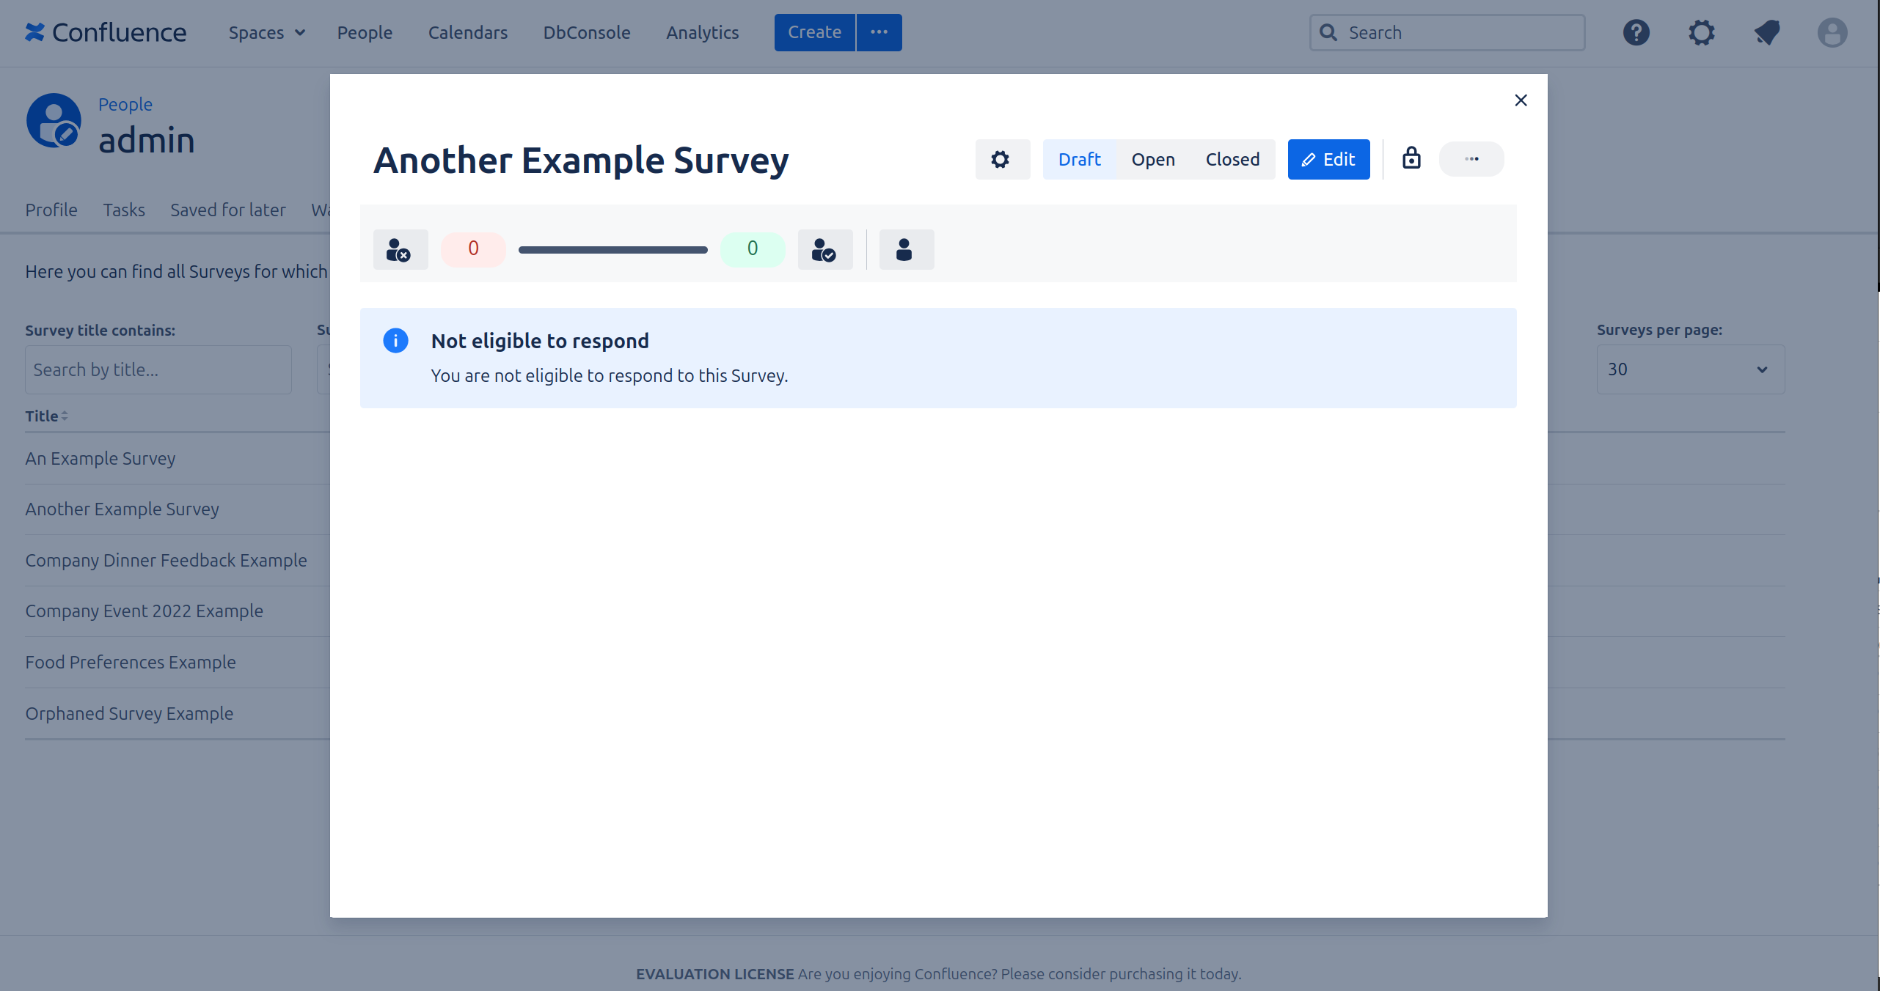Screen dimensions: 1880x991
Task: Open Surveys per page dropdown
Action: coord(1689,369)
